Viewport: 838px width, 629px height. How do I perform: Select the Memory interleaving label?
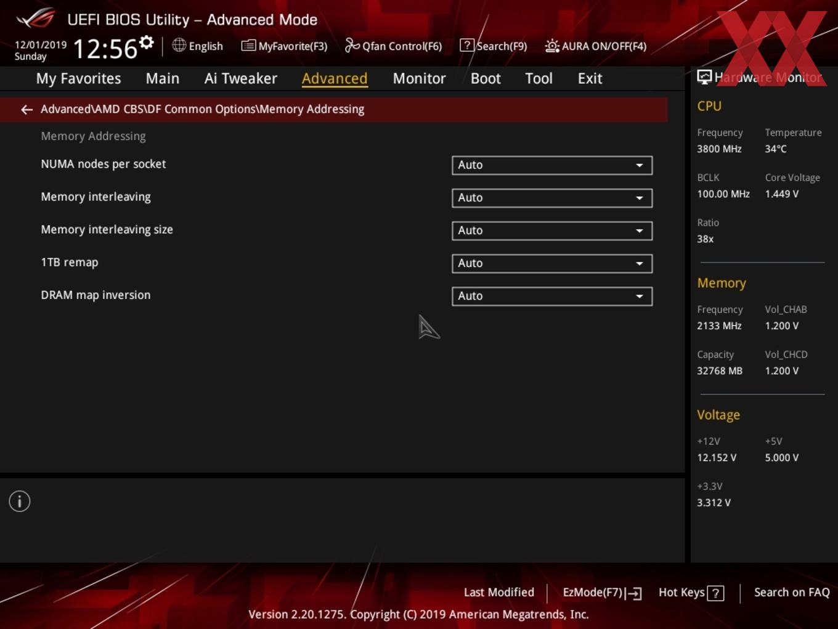[x=96, y=197]
